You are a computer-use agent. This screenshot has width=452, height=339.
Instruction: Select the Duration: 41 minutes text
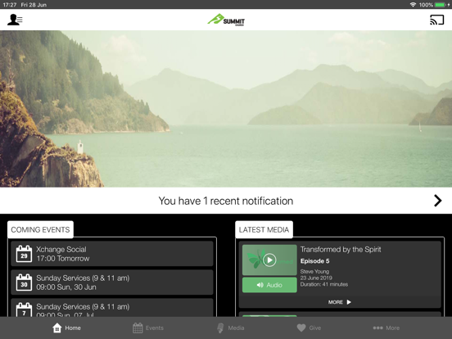324,284
